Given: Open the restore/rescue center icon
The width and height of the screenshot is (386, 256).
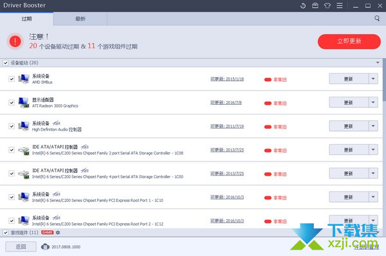Looking at the screenshot, I should tap(303, 6).
